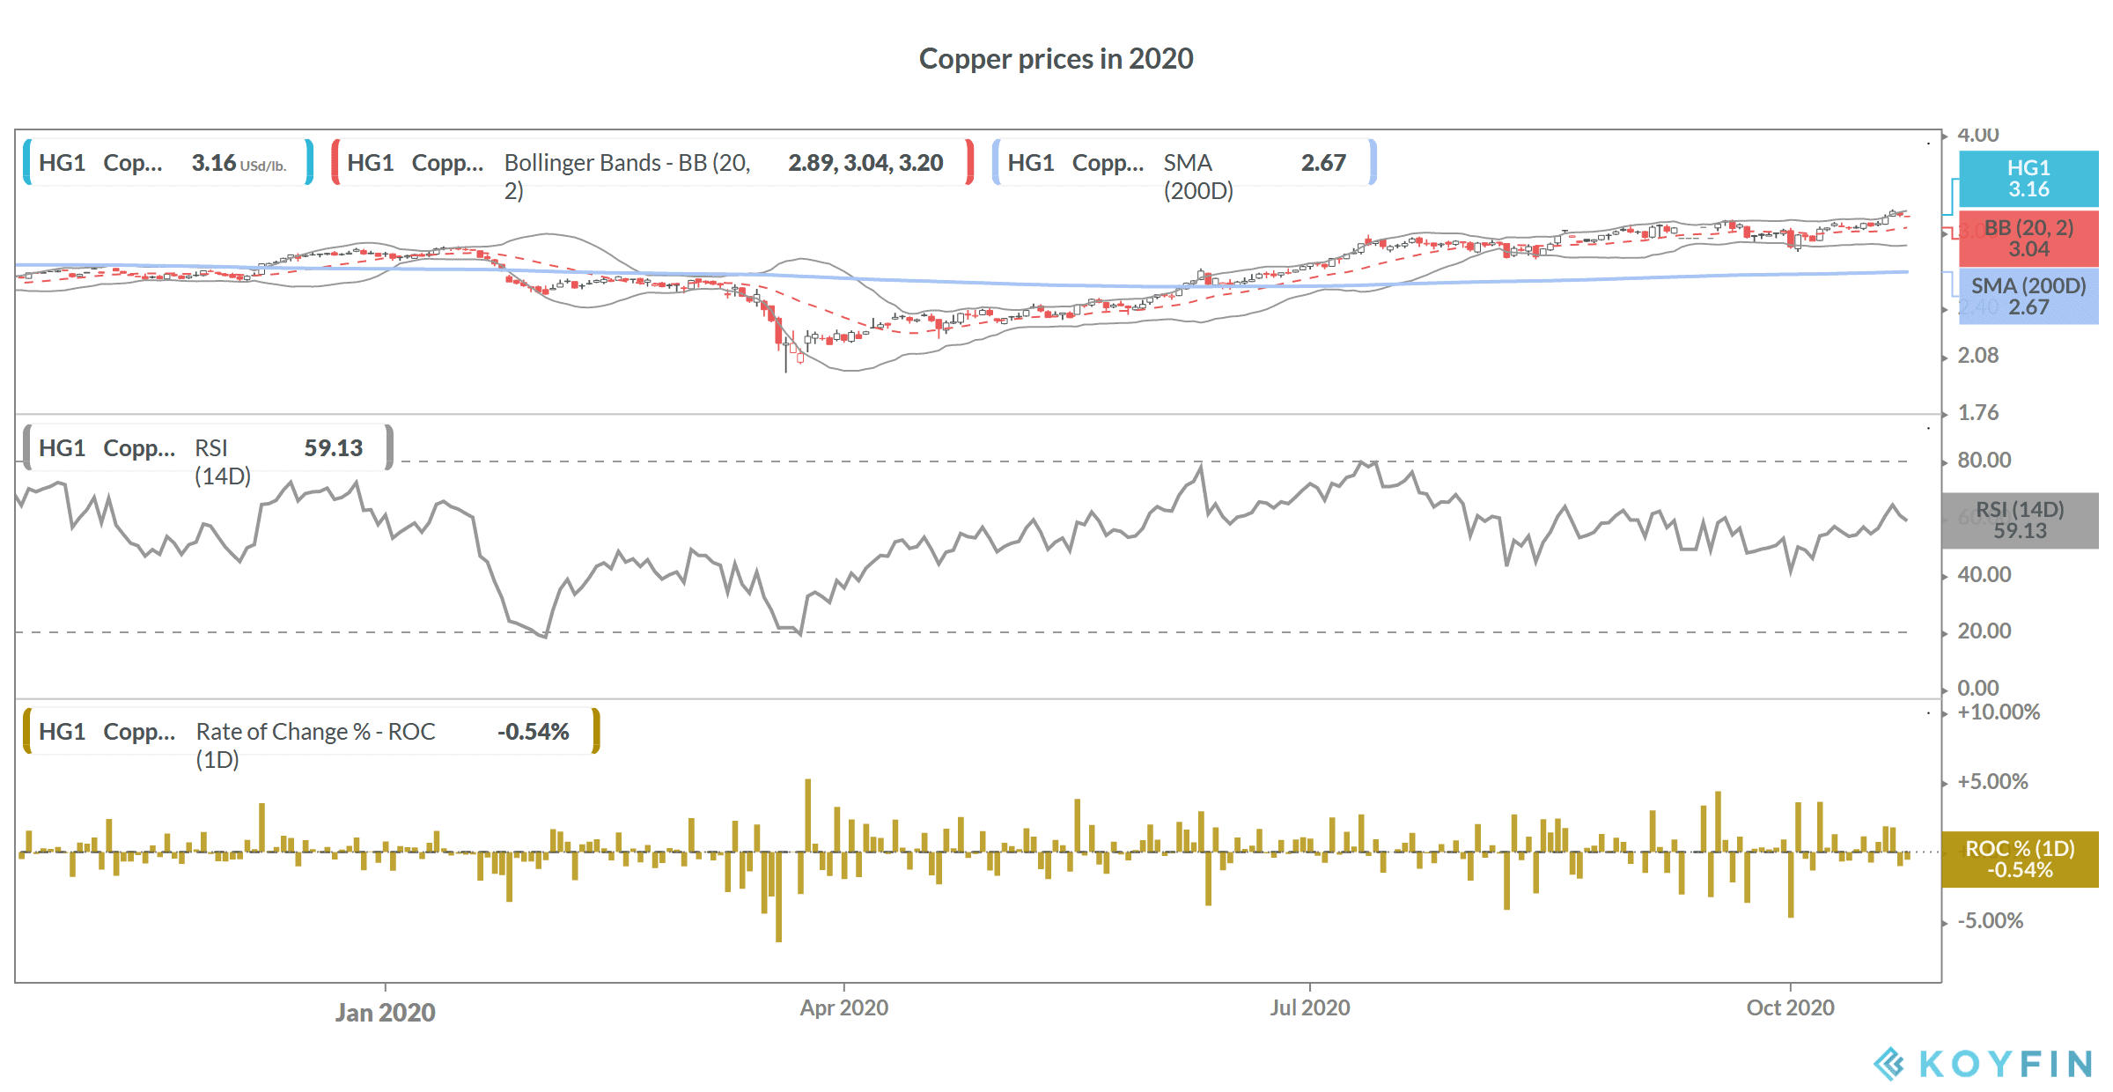
Task: Click the Oct 2020 date axis label
Action: click(1790, 1007)
